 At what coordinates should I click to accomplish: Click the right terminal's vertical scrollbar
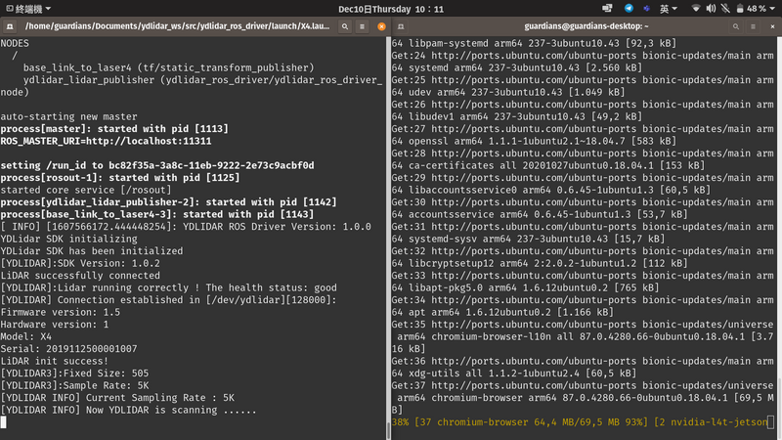pyautogui.click(x=779, y=239)
